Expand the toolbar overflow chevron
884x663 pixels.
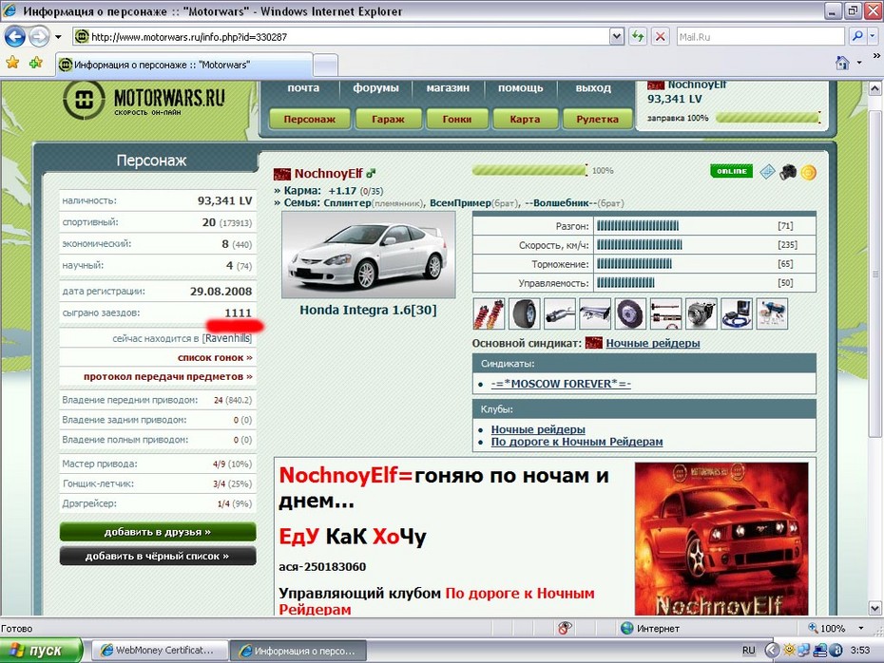click(876, 56)
